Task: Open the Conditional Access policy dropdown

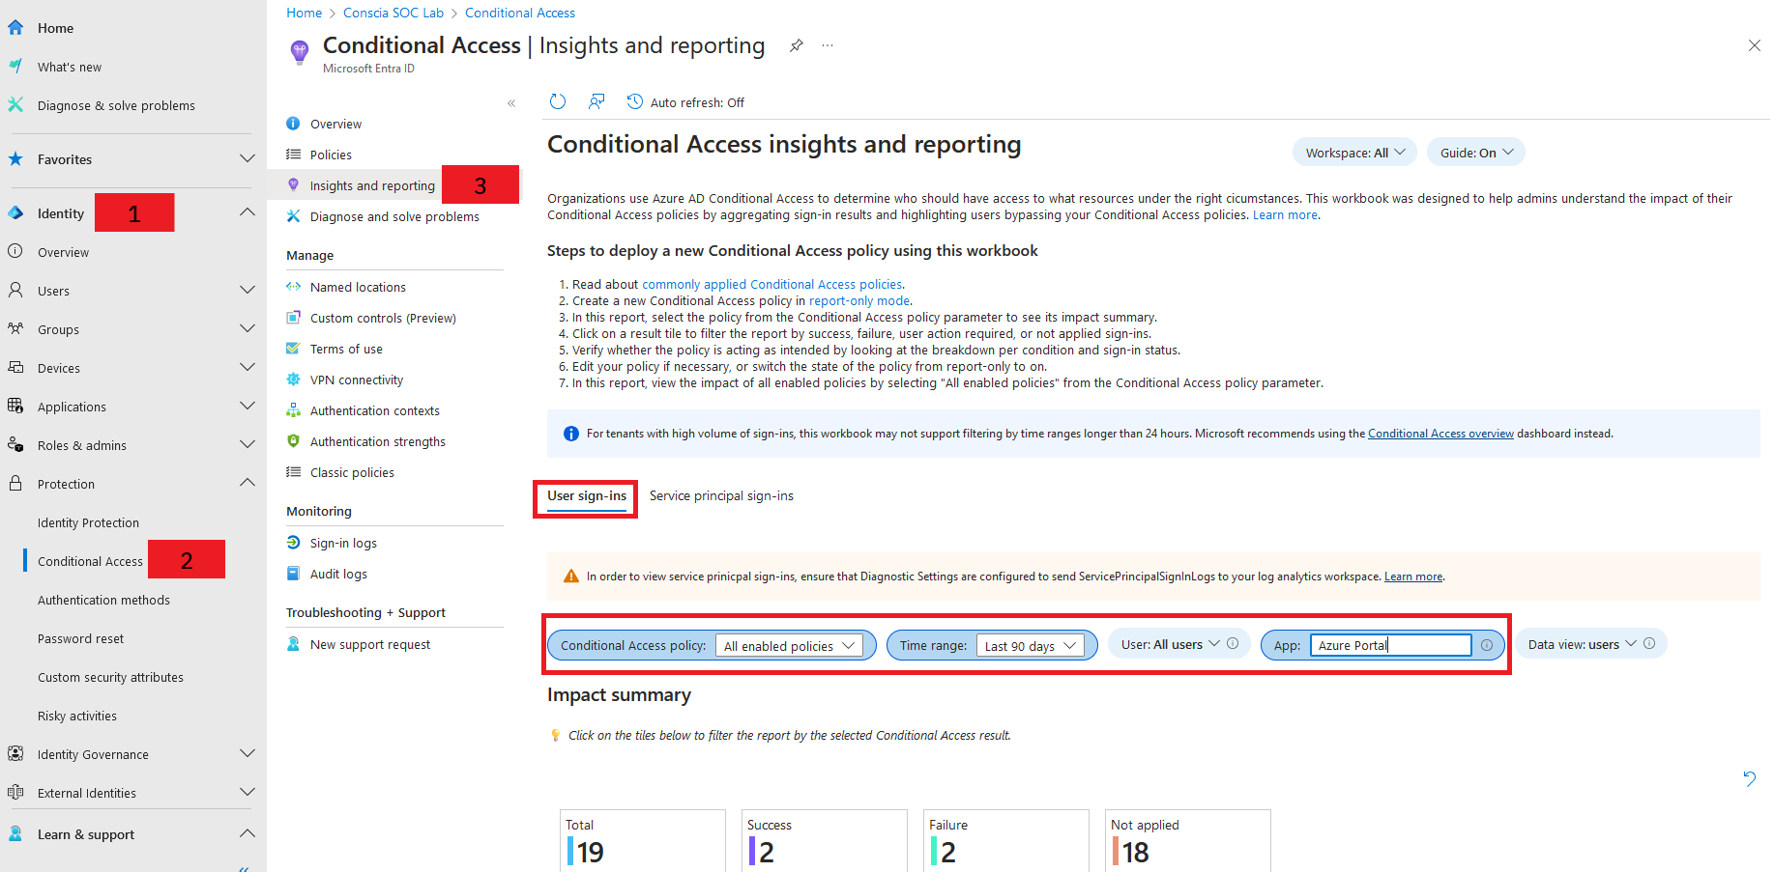Action: pos(788,645)
